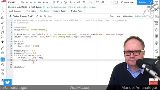
Task: Click the BTCUSD symbol search field
Action: (11, 2)
